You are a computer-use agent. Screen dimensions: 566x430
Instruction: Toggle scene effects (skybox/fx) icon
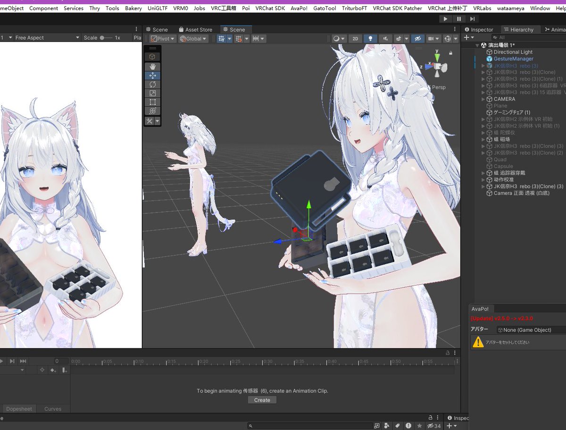399,39
